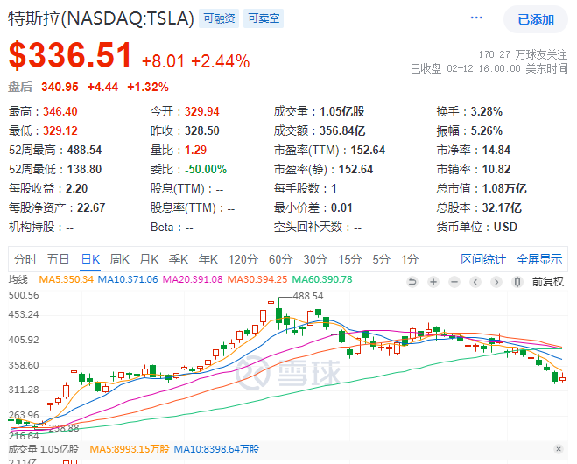
Task: Open 区间统计 range statistics
Action: [x=483, y=259]
